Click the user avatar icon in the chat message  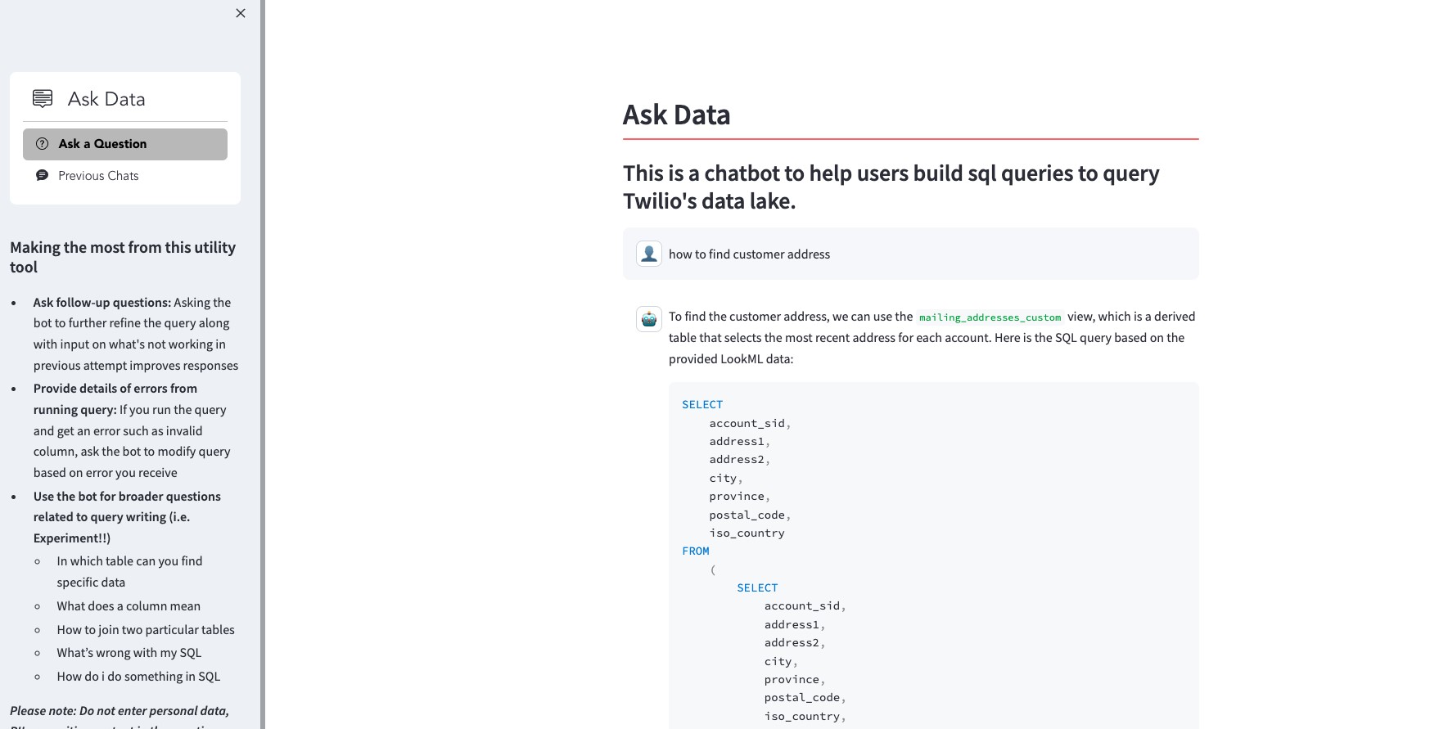(x=649, y=254)
